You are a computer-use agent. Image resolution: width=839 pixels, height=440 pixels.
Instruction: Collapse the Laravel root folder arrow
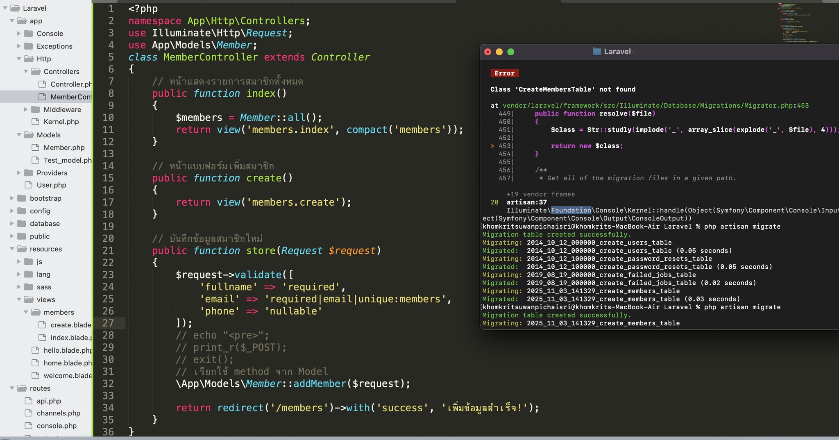click(x=5, y=8)
